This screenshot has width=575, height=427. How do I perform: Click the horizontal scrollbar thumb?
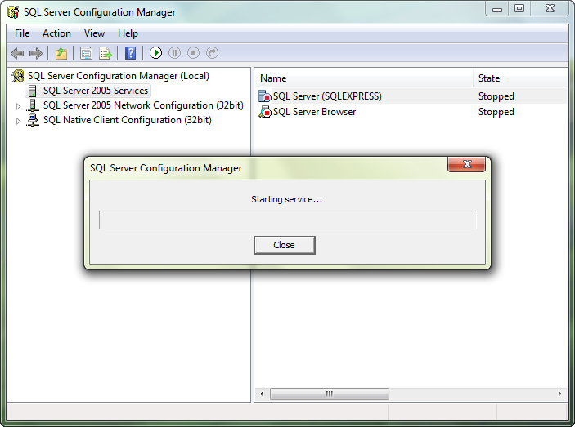[x=330, y=394]
